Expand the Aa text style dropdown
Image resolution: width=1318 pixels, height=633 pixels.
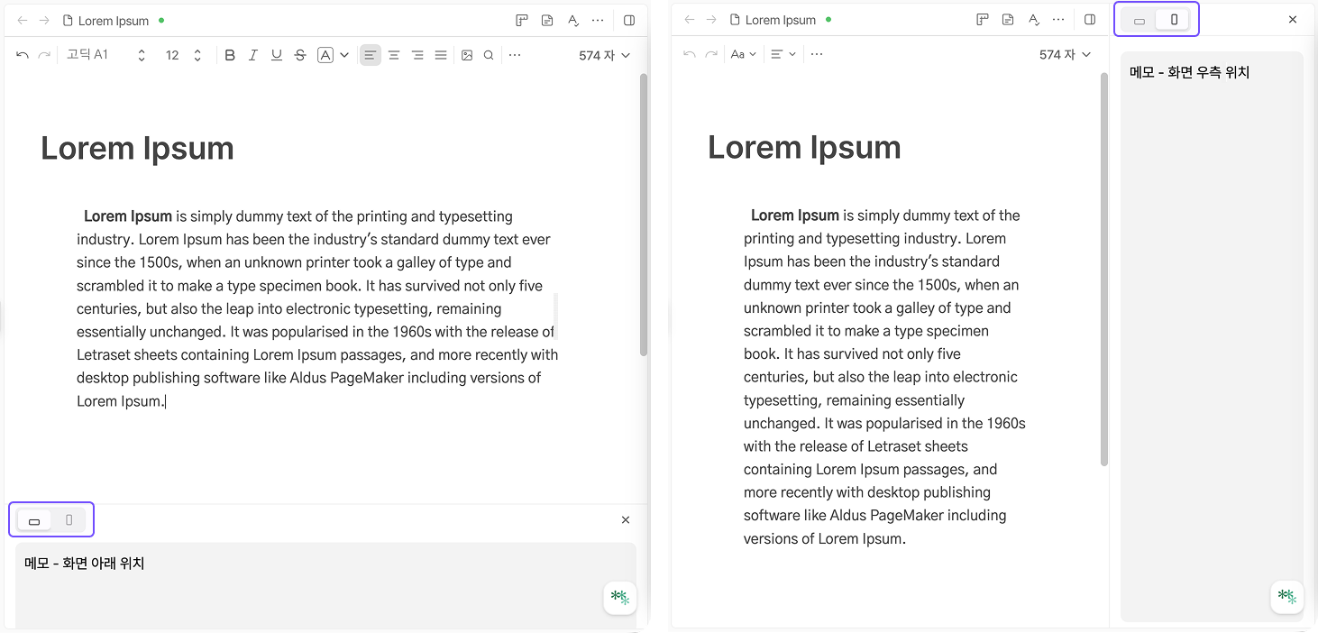[743, 54]
